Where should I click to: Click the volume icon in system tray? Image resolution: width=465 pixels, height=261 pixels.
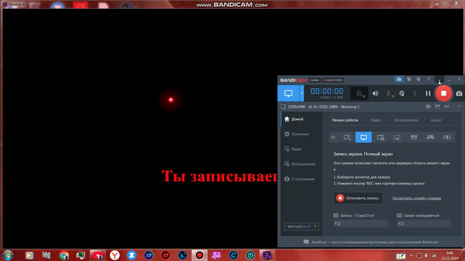[x=426, y=255]
